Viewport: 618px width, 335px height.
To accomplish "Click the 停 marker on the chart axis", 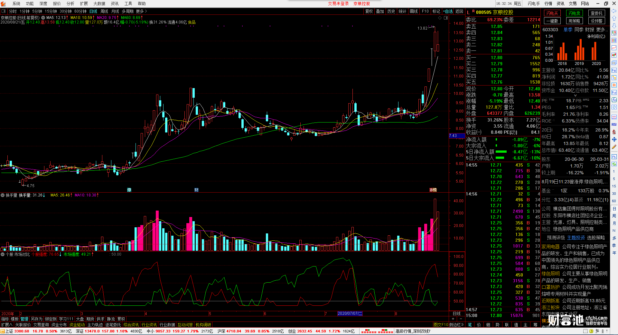I will pos(129,190).
